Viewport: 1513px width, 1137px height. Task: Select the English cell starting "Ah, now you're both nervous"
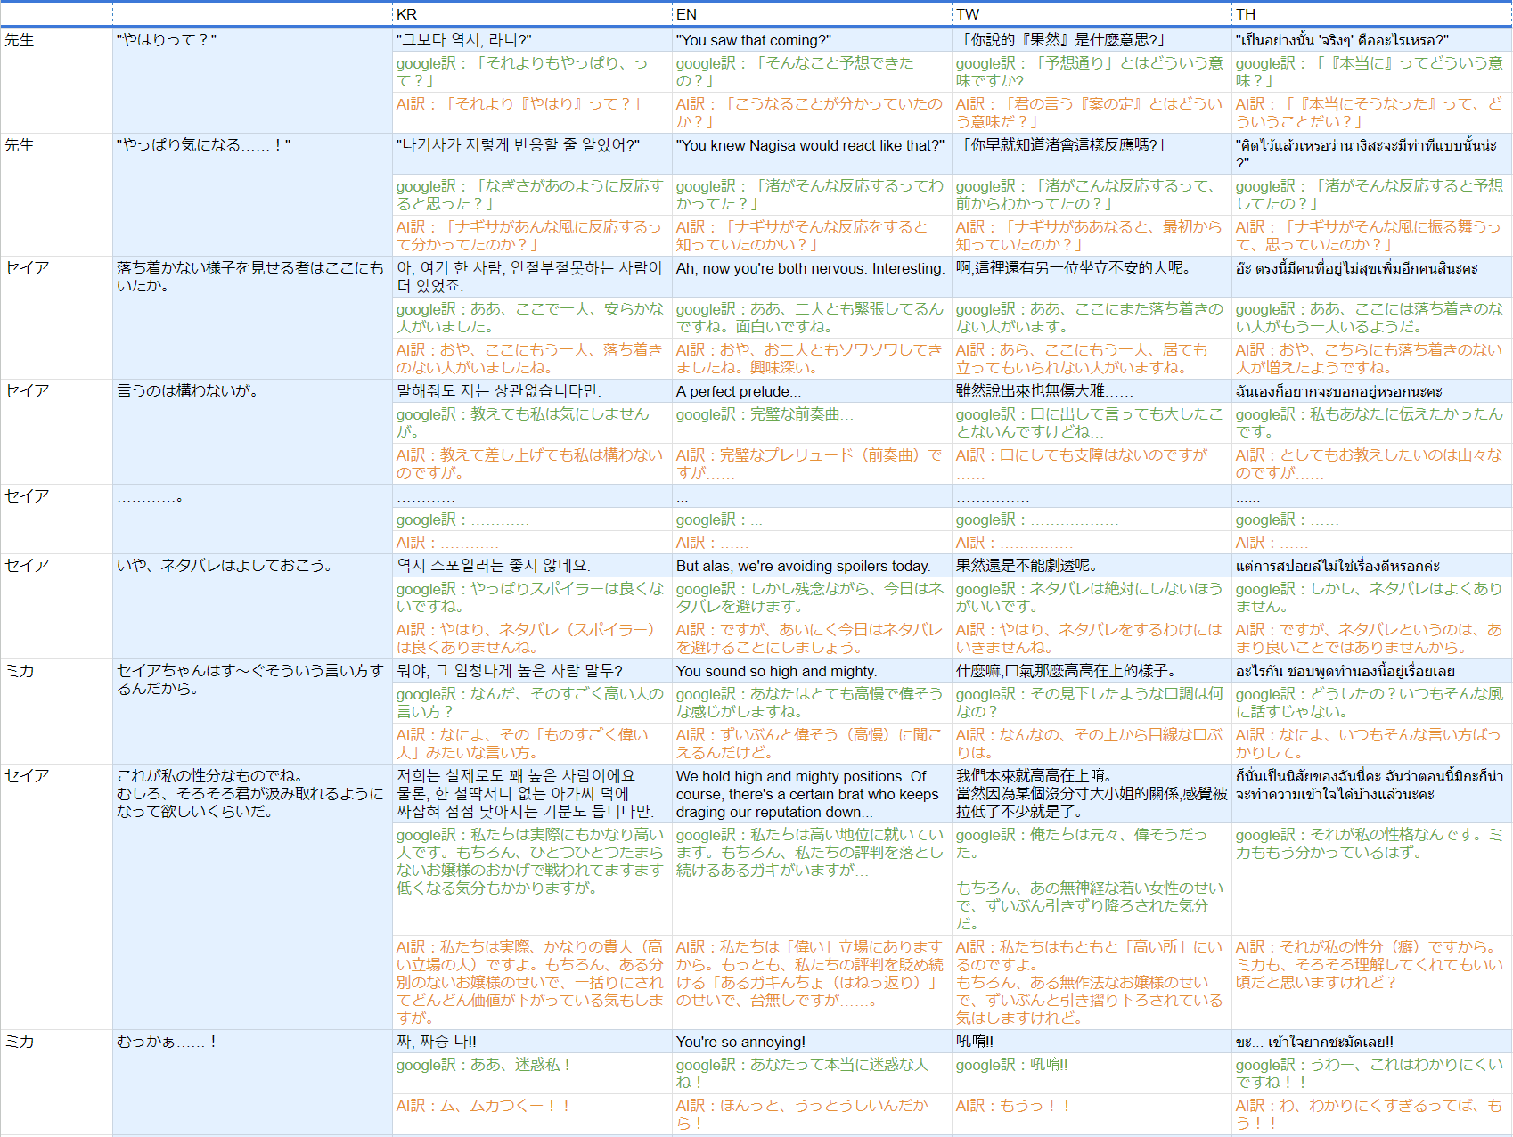coord(812,269)
